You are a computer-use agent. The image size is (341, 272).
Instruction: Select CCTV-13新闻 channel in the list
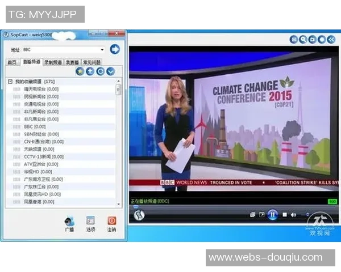tap(39, 156)
